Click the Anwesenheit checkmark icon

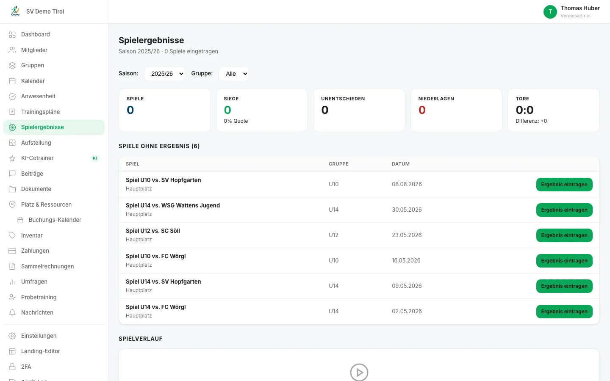pyautogui.click(x=12, y=97)
